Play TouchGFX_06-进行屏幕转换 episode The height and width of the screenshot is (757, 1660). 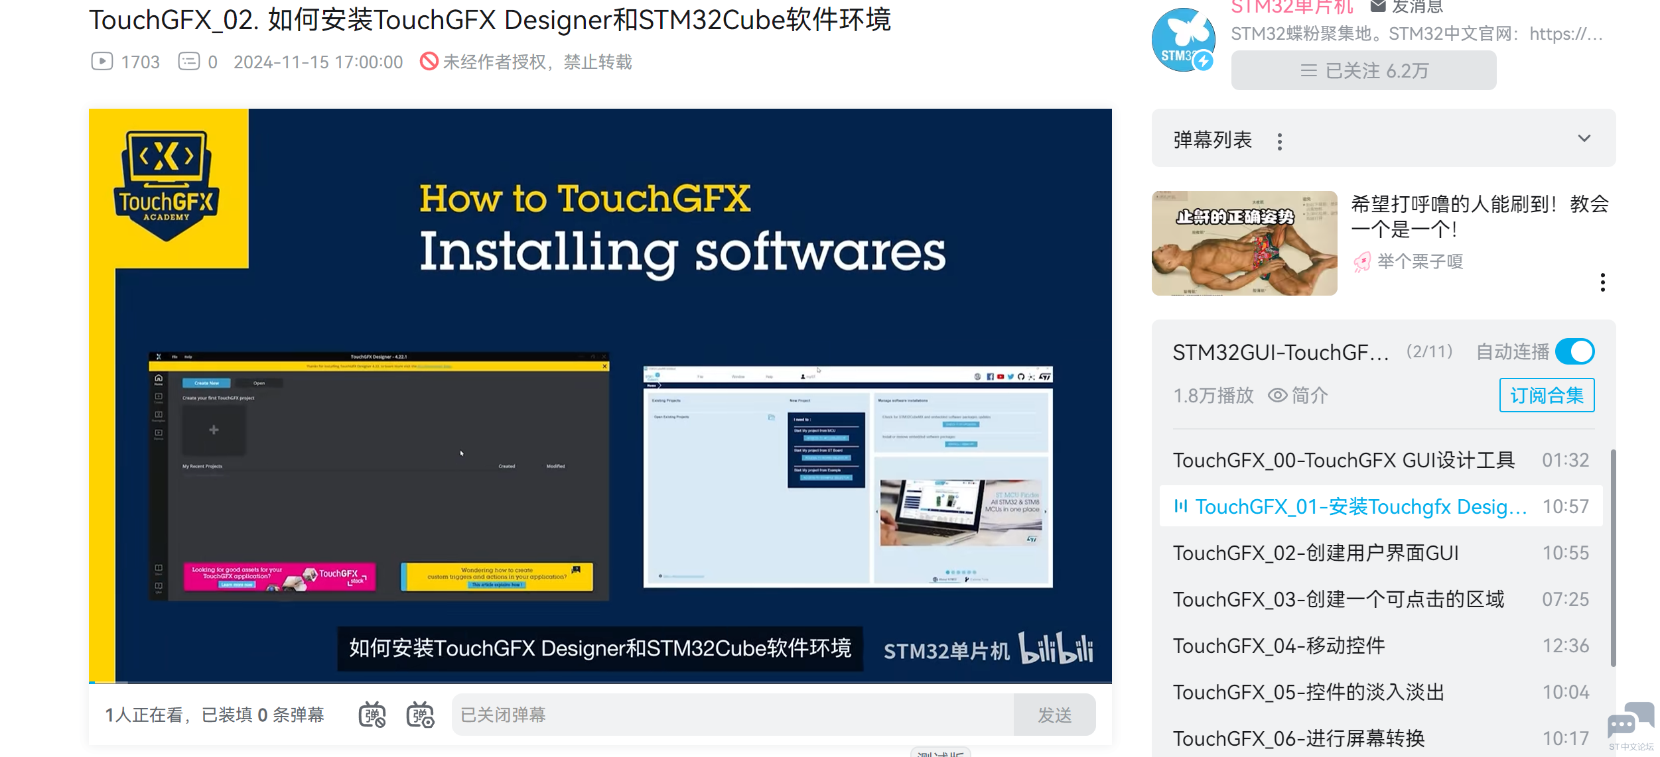tap(1381, 738)
